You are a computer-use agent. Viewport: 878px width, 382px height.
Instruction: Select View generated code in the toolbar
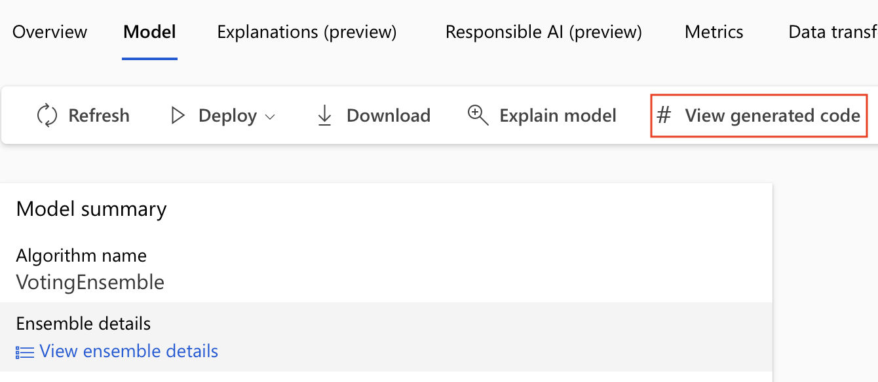pos(772,115)
